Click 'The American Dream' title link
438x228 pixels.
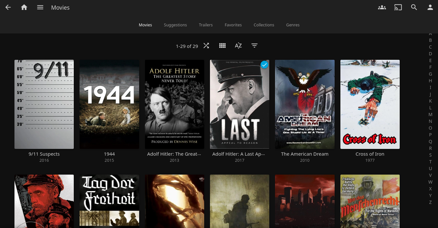coord(305,154)
